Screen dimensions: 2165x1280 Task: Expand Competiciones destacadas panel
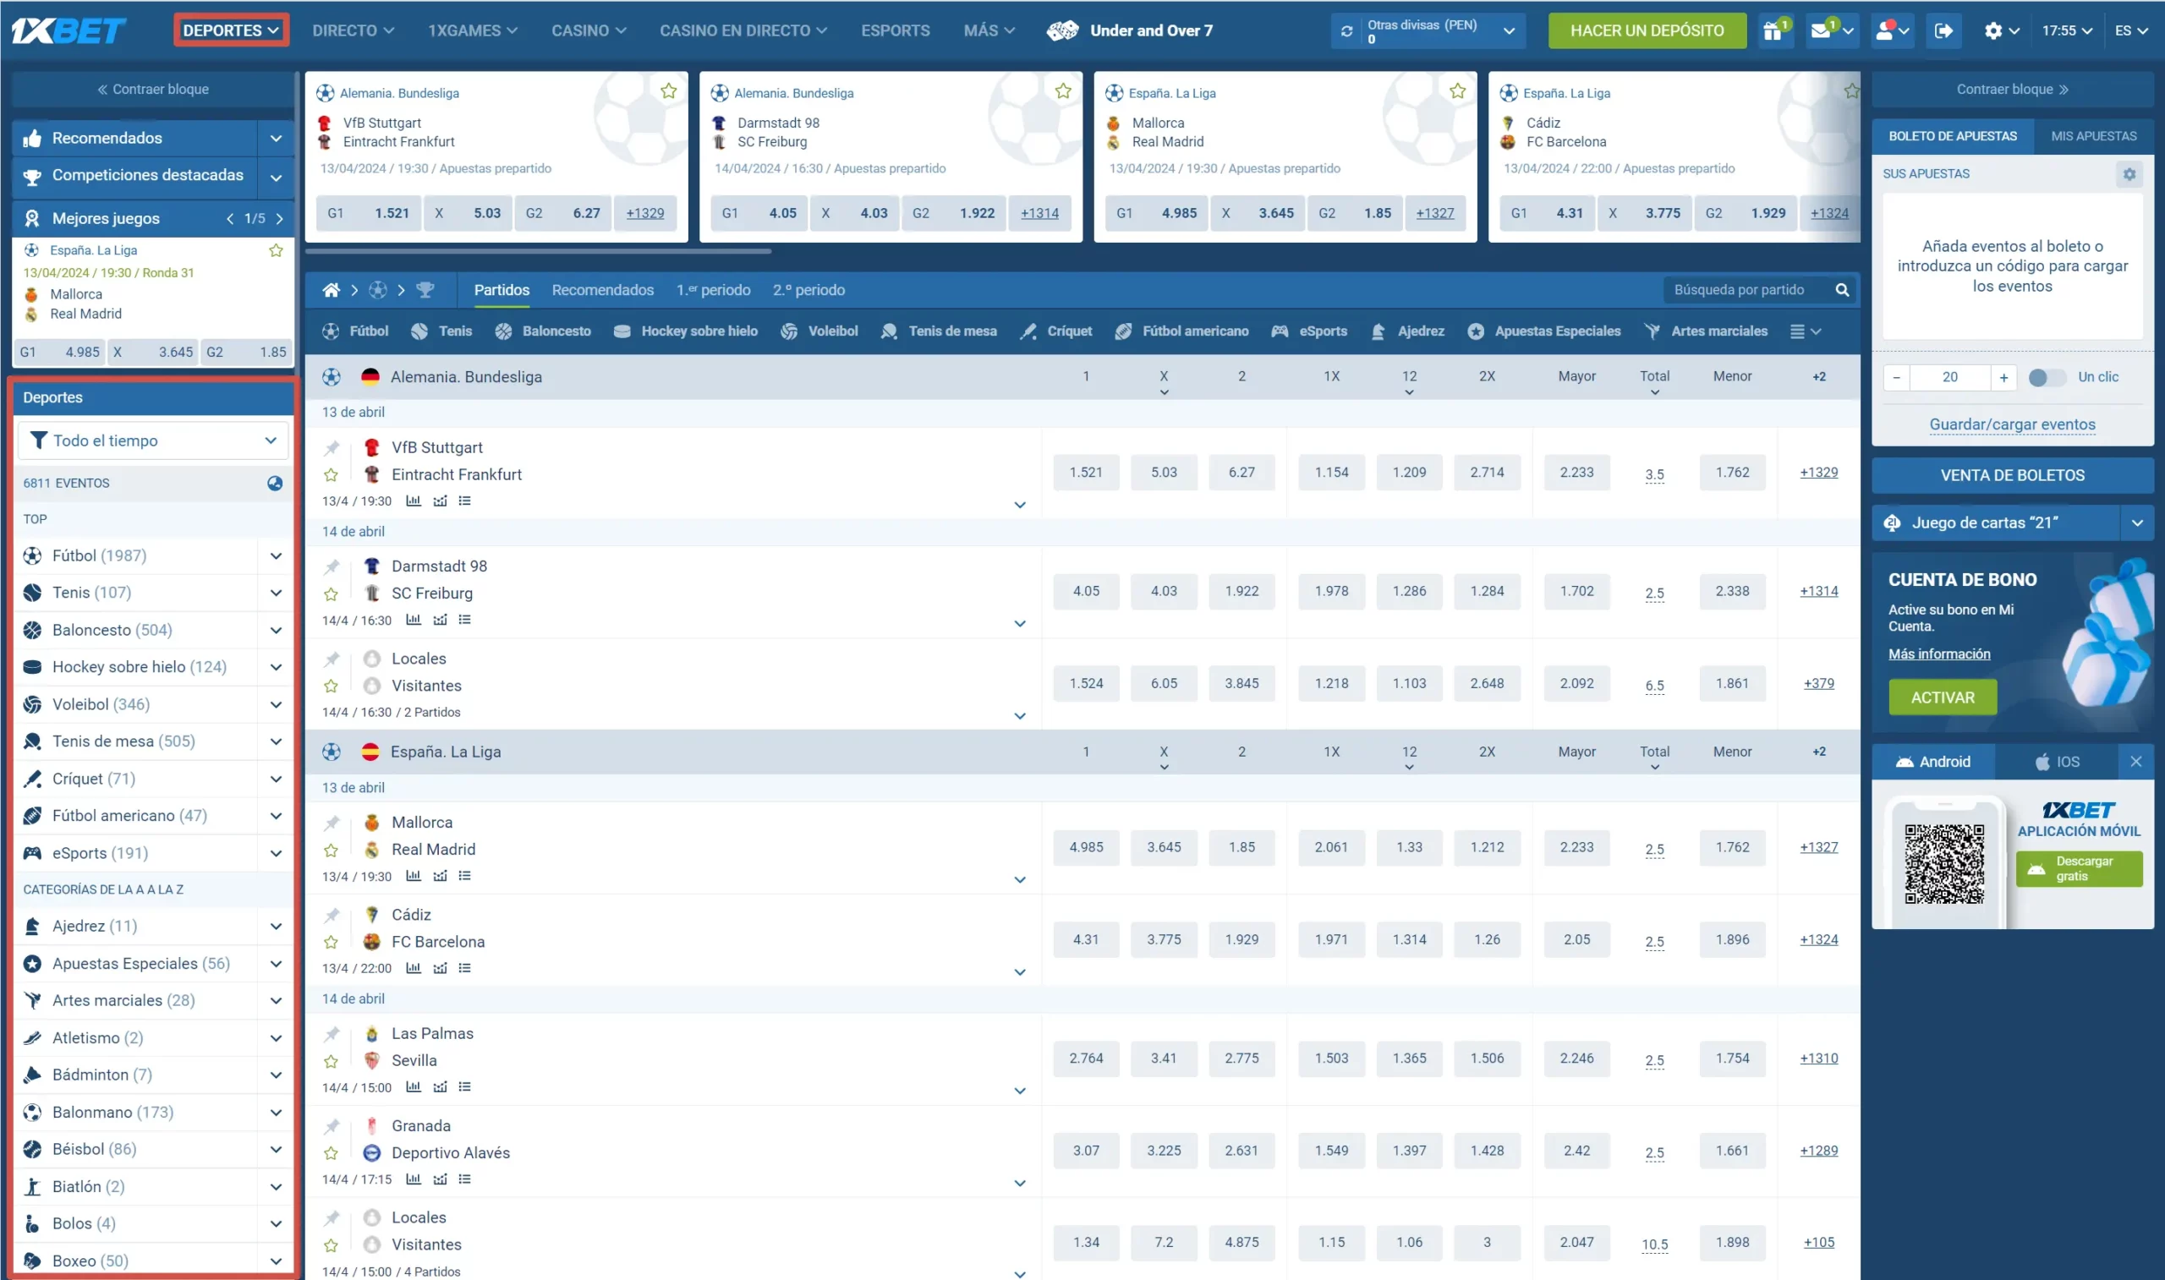pyautogui.click(x=276, y=177)
